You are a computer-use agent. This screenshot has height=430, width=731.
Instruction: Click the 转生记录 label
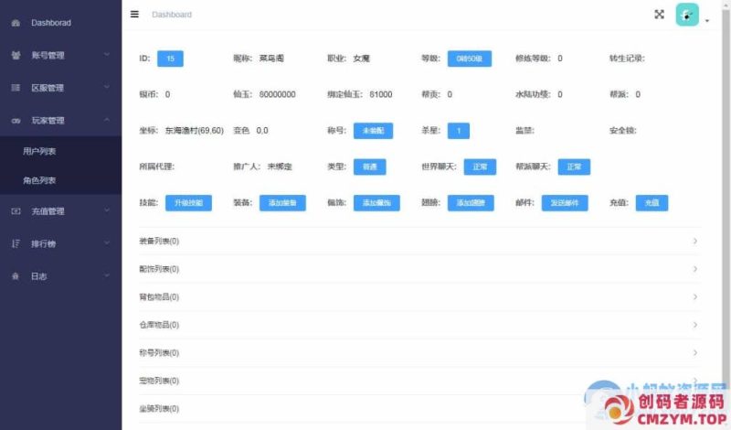(627, 59)
